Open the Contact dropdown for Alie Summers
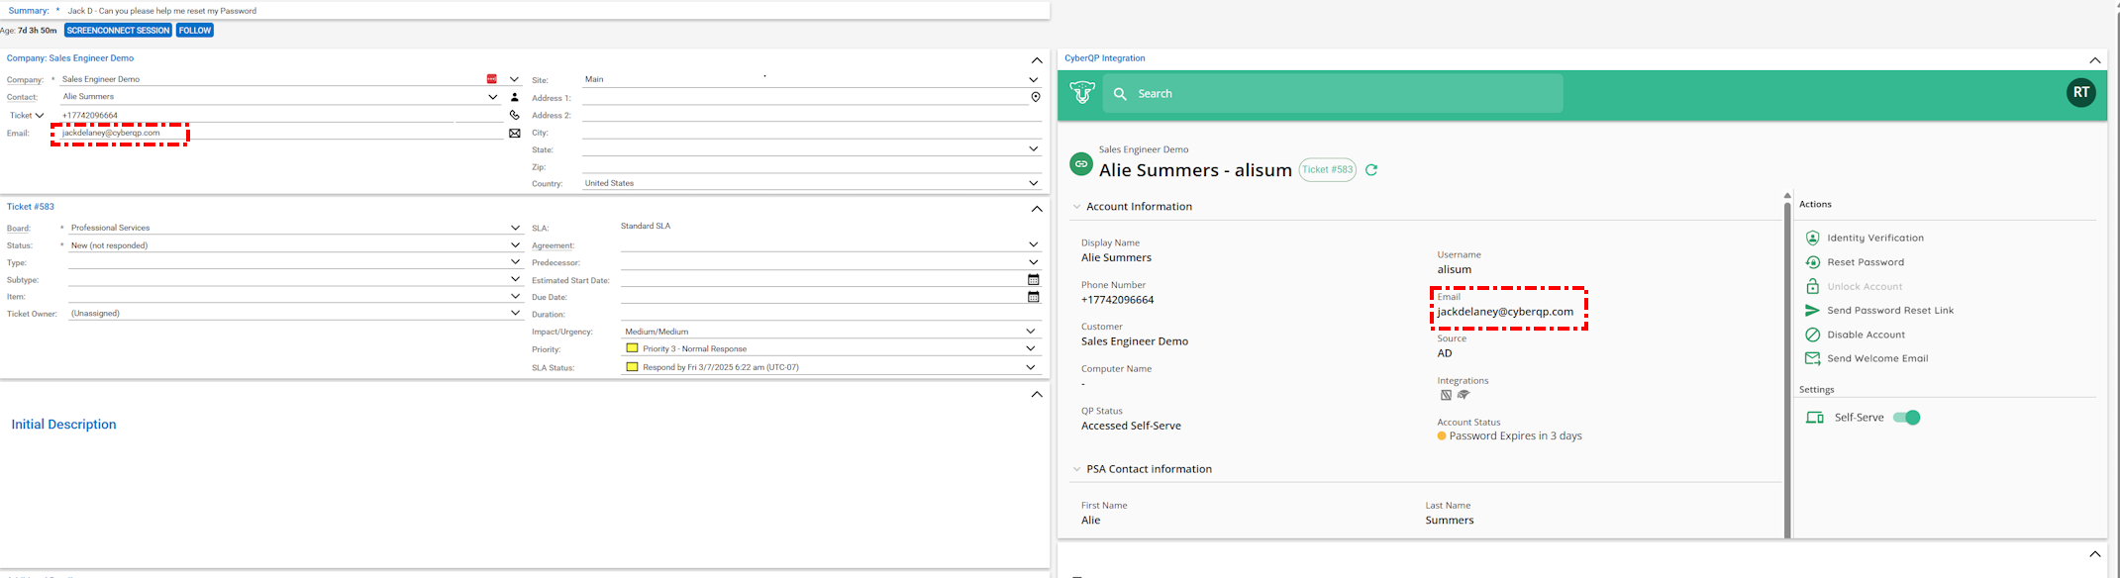 click(492, 97)
